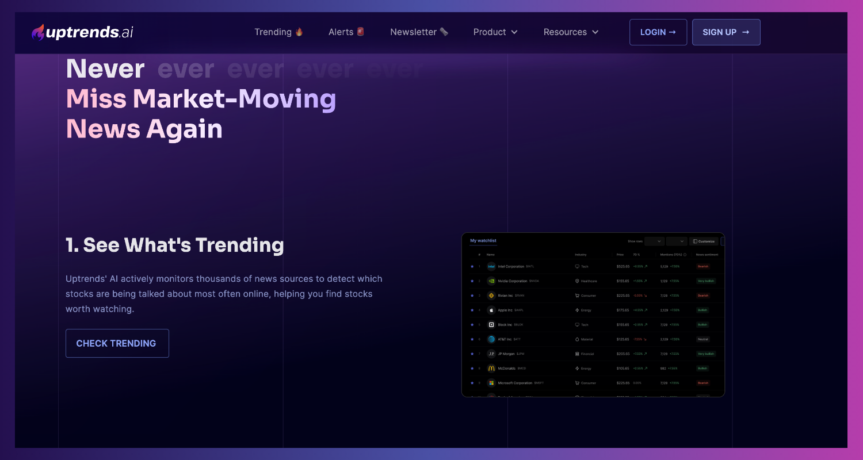The image size is (863, 460).
Task: Click the info icon beside Mentions (7D%) header
Action: [685, 254]
